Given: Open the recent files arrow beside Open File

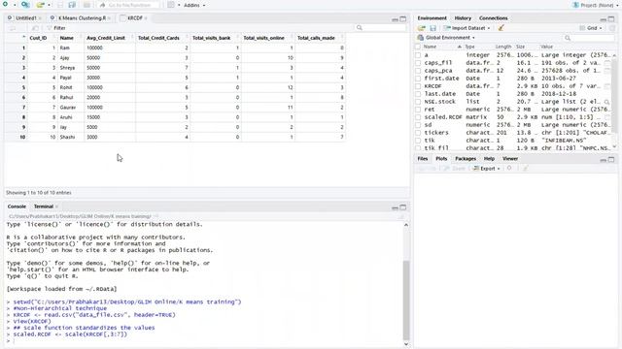Looking at the screenshot, I should click(x=49, y=5).
